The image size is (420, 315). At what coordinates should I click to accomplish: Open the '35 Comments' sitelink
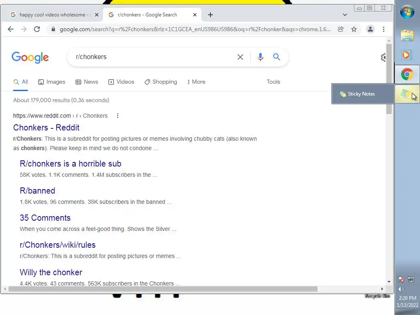point(45,218)
